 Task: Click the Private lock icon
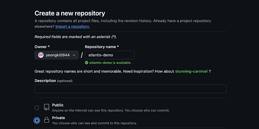[47, 120]
